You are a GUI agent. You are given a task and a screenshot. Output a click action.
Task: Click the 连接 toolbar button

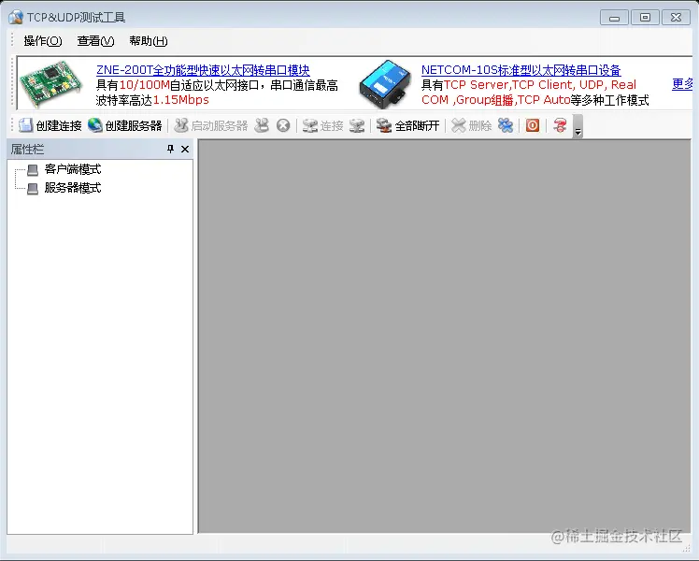point(322,125)
